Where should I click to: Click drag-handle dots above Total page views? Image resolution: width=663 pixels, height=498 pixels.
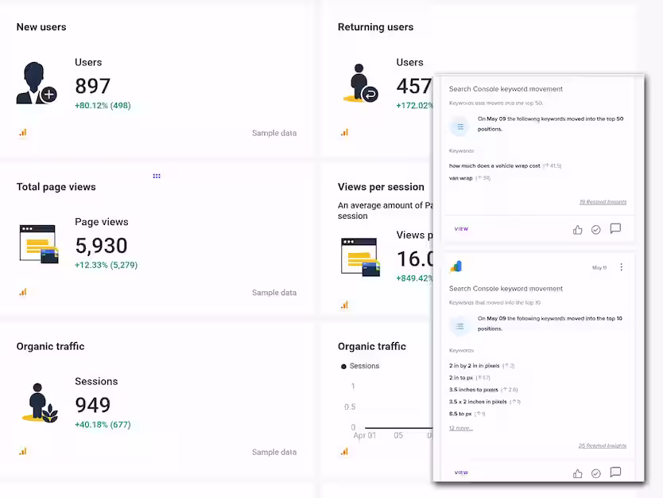[x=157, y=176]
